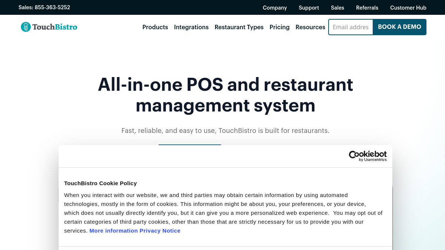Expand the Integrations menu
The image size is (445, 250).
pyautogui.click(x=191, y=27)
